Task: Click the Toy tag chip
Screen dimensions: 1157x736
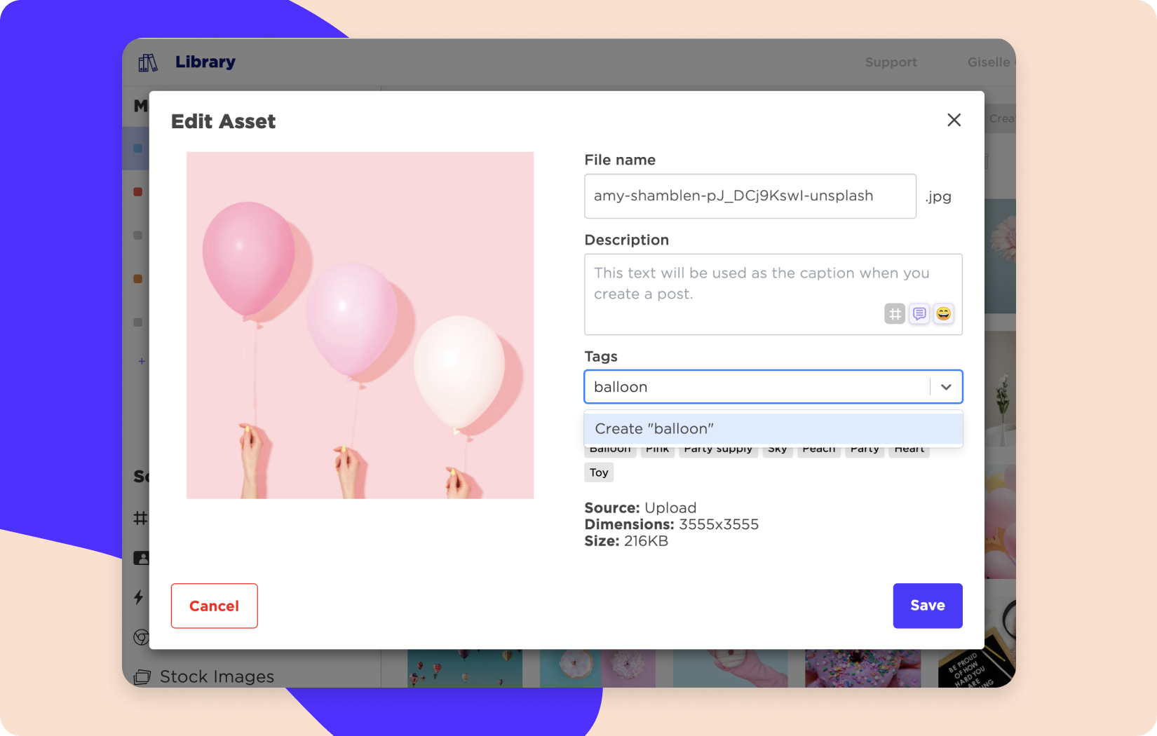Action: coord(599,472)
